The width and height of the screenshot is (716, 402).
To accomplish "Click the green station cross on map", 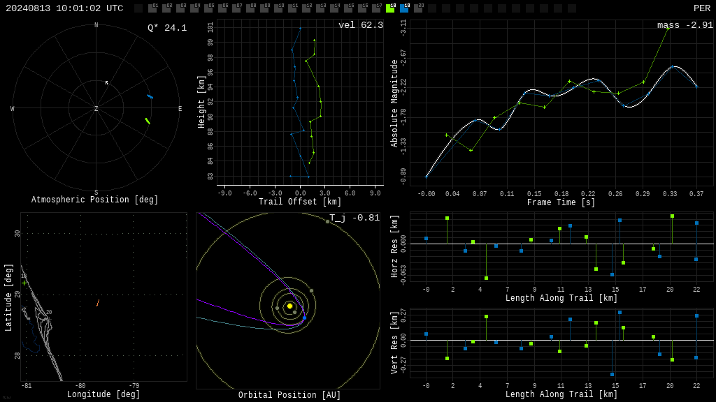I will [24, 283].
